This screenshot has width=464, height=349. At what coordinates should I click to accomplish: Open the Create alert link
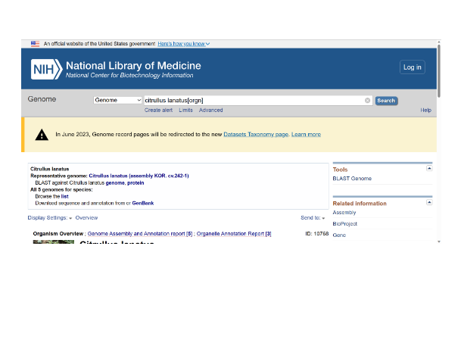click(158, 110)
